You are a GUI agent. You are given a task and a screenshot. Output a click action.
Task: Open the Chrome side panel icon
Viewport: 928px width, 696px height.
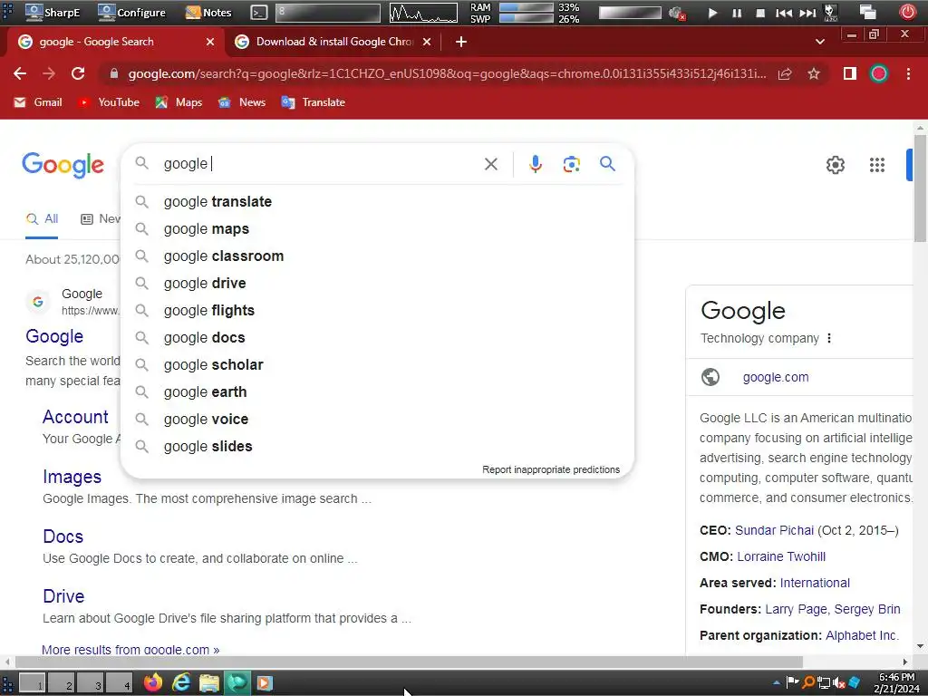850,73
